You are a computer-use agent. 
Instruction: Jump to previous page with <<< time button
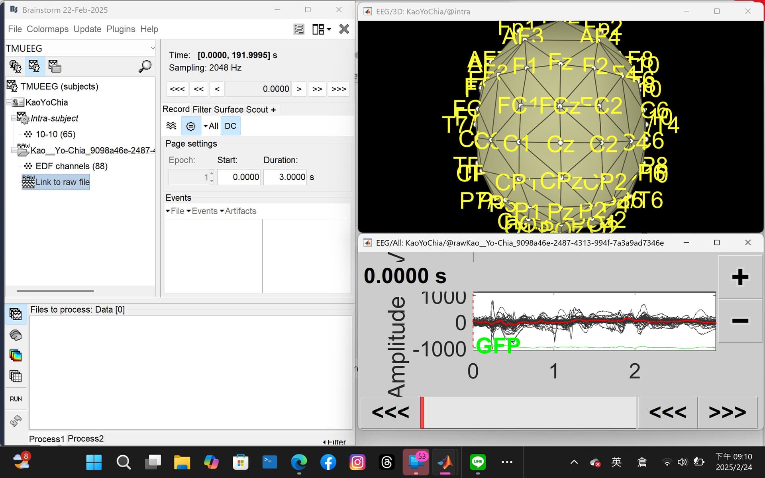coord(177,89)
